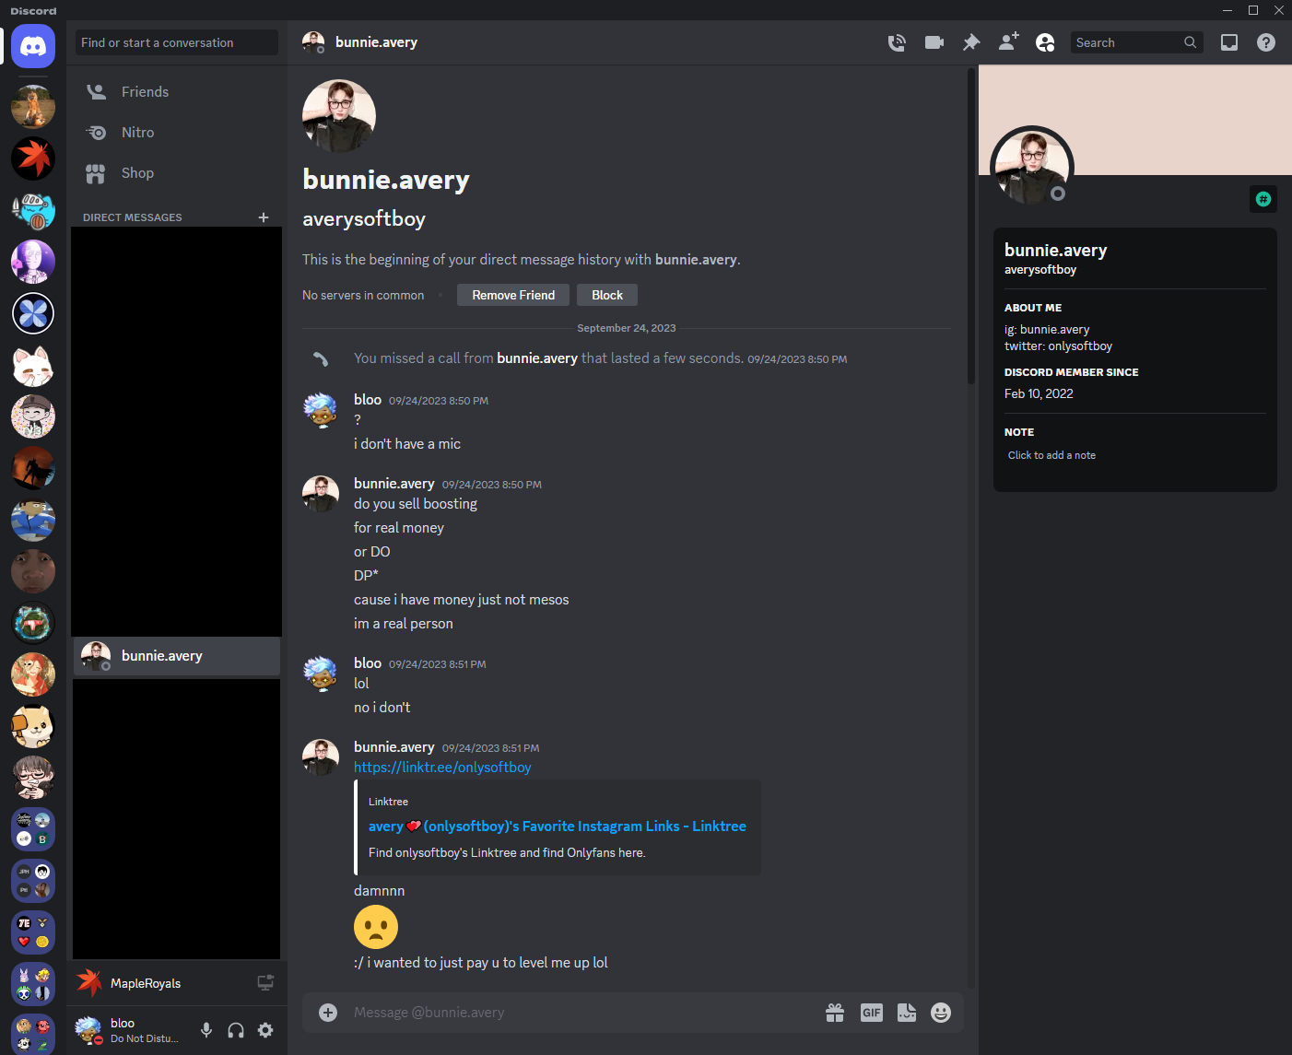The width and height of the screenshot is (1292, 1055).
Task: Start a video call
Action: [934, 42]
